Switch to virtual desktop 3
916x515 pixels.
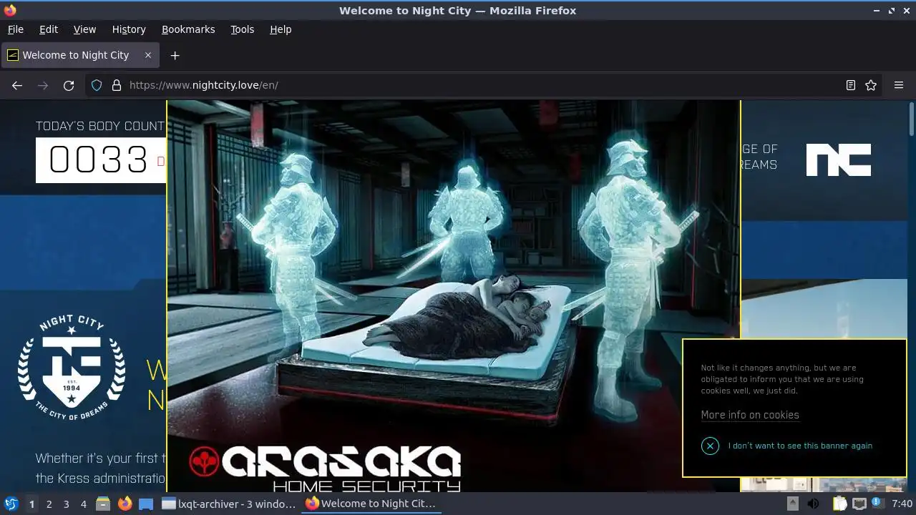click(66, 504)
